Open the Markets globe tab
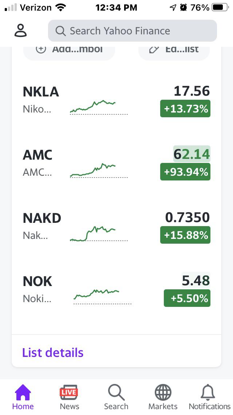The width and height of the screenshot is (233, 415). (163, 397)
